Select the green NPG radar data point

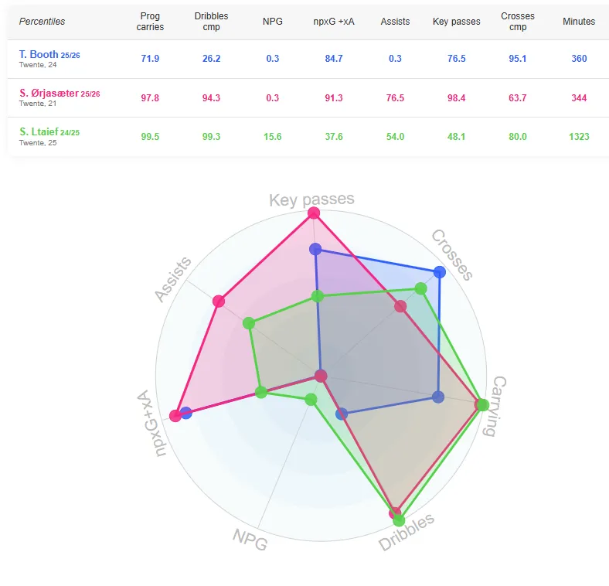[x=311, y=400]
